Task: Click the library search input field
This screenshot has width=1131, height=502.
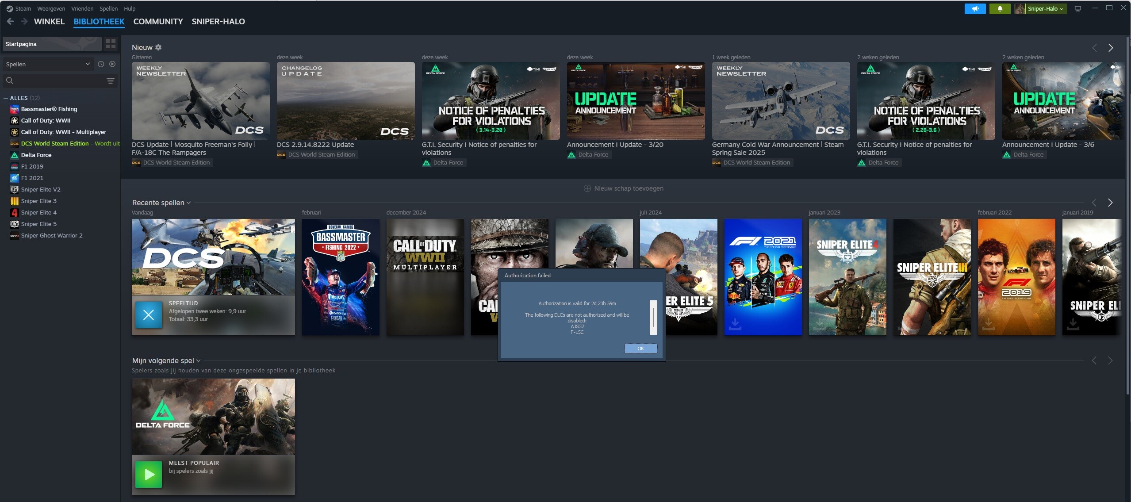Action: [x=60, y=80]
